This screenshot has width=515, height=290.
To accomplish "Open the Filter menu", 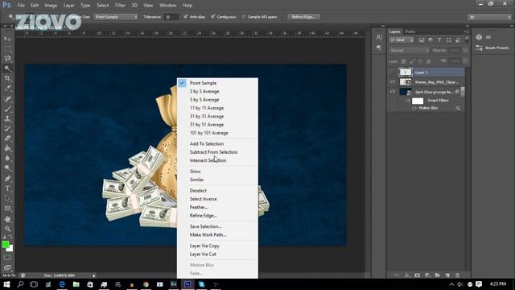I will point(120,6).
